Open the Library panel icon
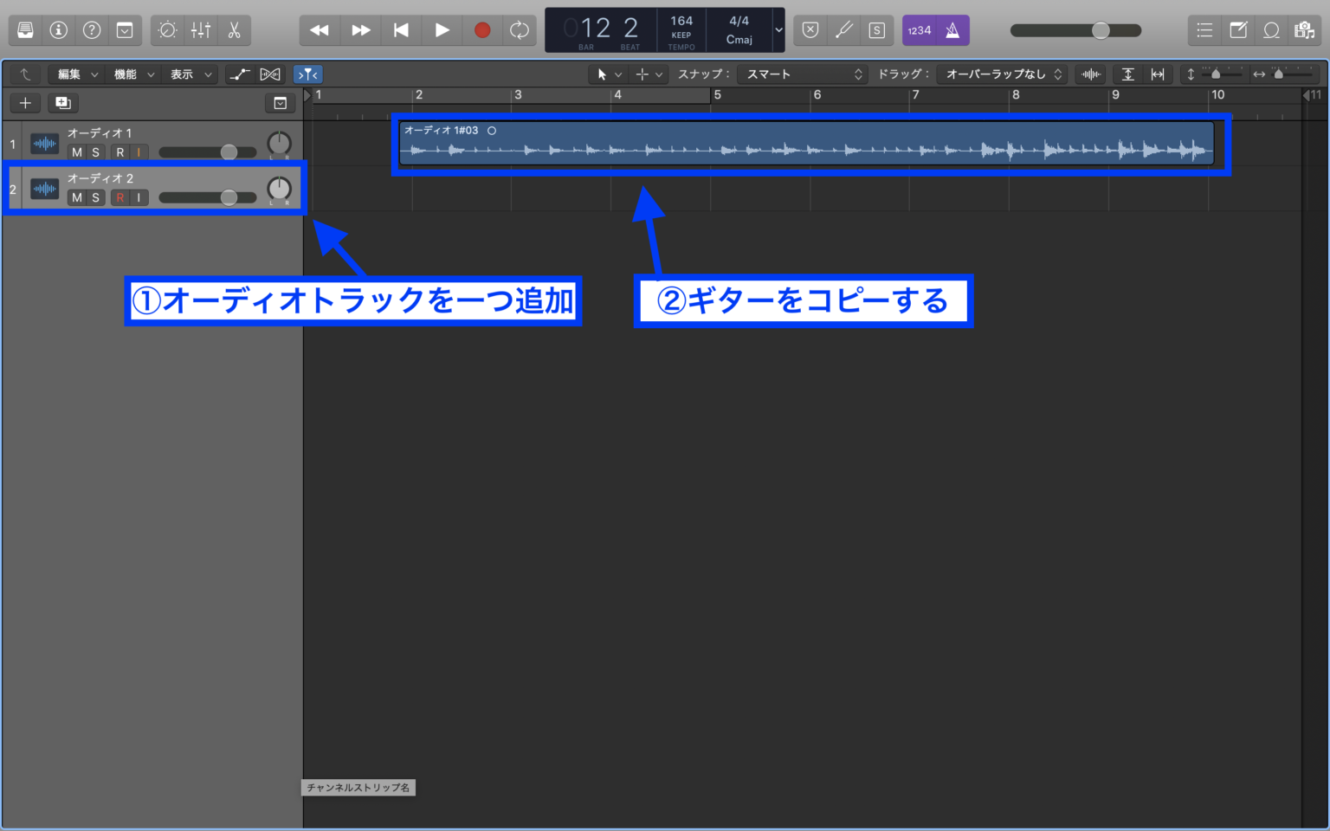 25,30
